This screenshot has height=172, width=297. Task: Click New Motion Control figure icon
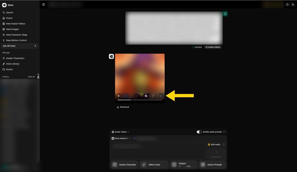[x=4, y=40]
